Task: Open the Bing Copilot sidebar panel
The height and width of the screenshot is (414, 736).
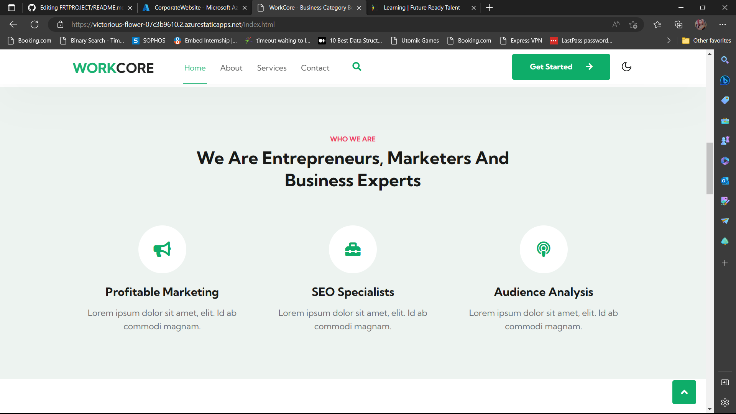Action: [x=725, y=80]
